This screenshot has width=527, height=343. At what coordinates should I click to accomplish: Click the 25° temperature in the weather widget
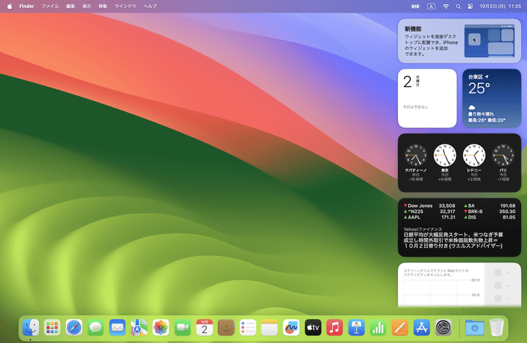[x=479, y=88]
